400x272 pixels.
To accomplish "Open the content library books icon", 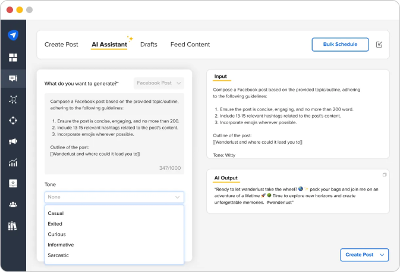I will [12, 226].
